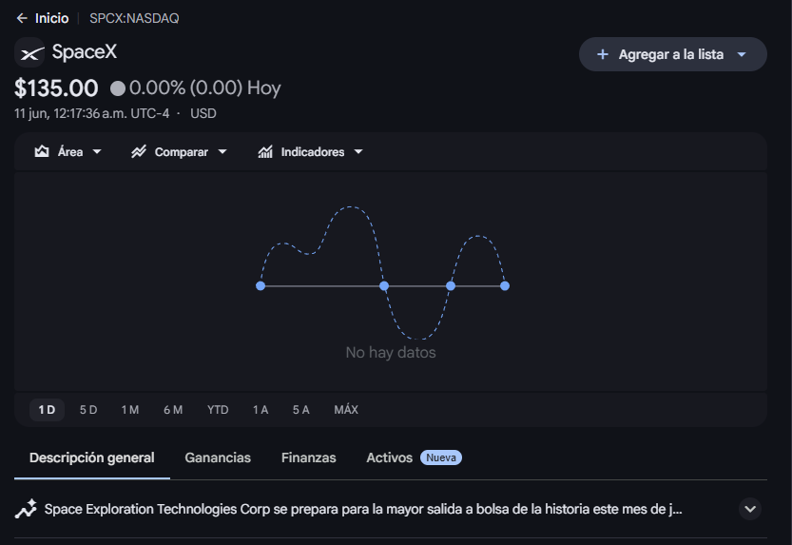Click the USD currency label
The width and height of the screenshot is (792, 545).
pyautogui.click(x=203, y=113)
